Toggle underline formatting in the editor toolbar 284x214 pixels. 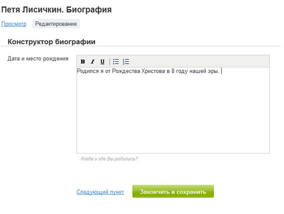point(102,61)
